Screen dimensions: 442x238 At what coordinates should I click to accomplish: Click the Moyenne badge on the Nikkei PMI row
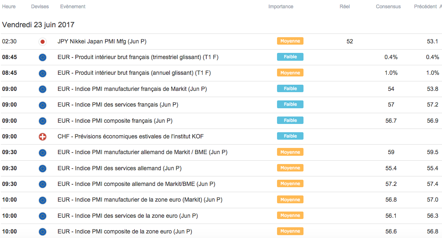tap(290, 41)
